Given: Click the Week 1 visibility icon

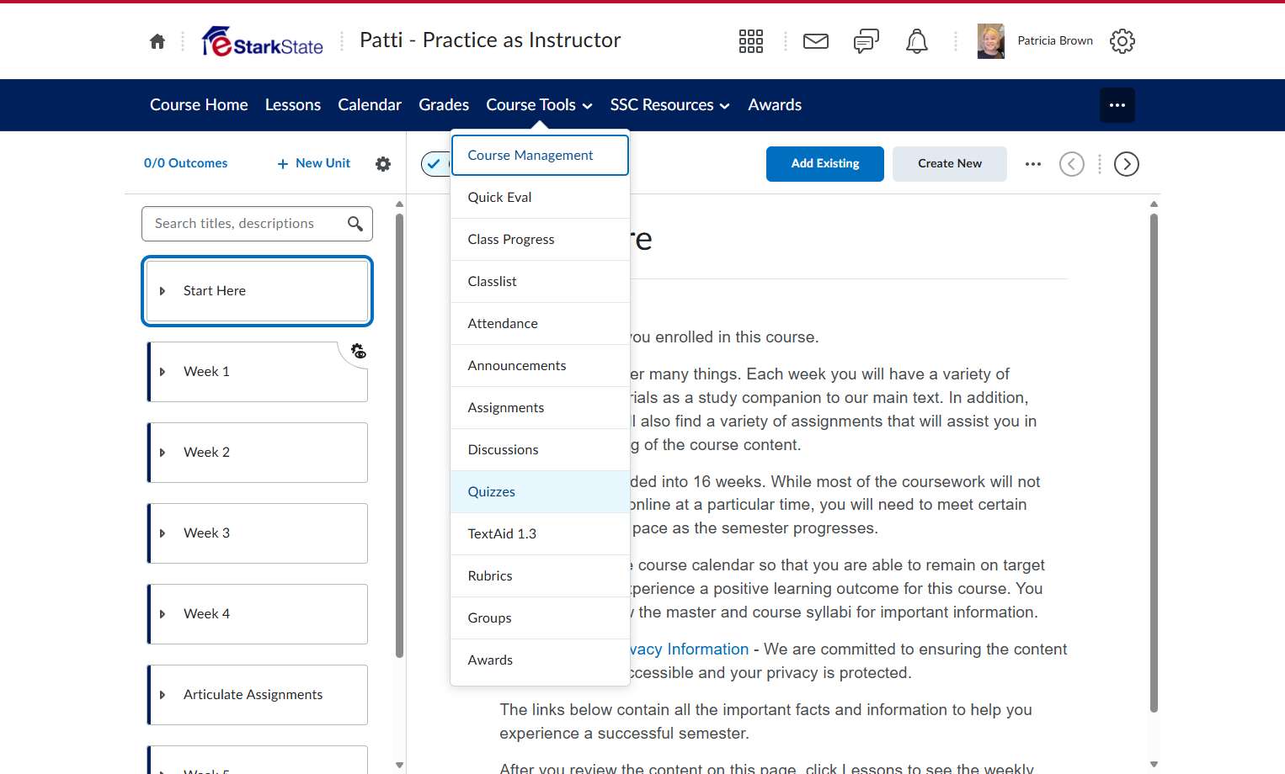Looking at the screenshot, I should (x=359, y=352).
